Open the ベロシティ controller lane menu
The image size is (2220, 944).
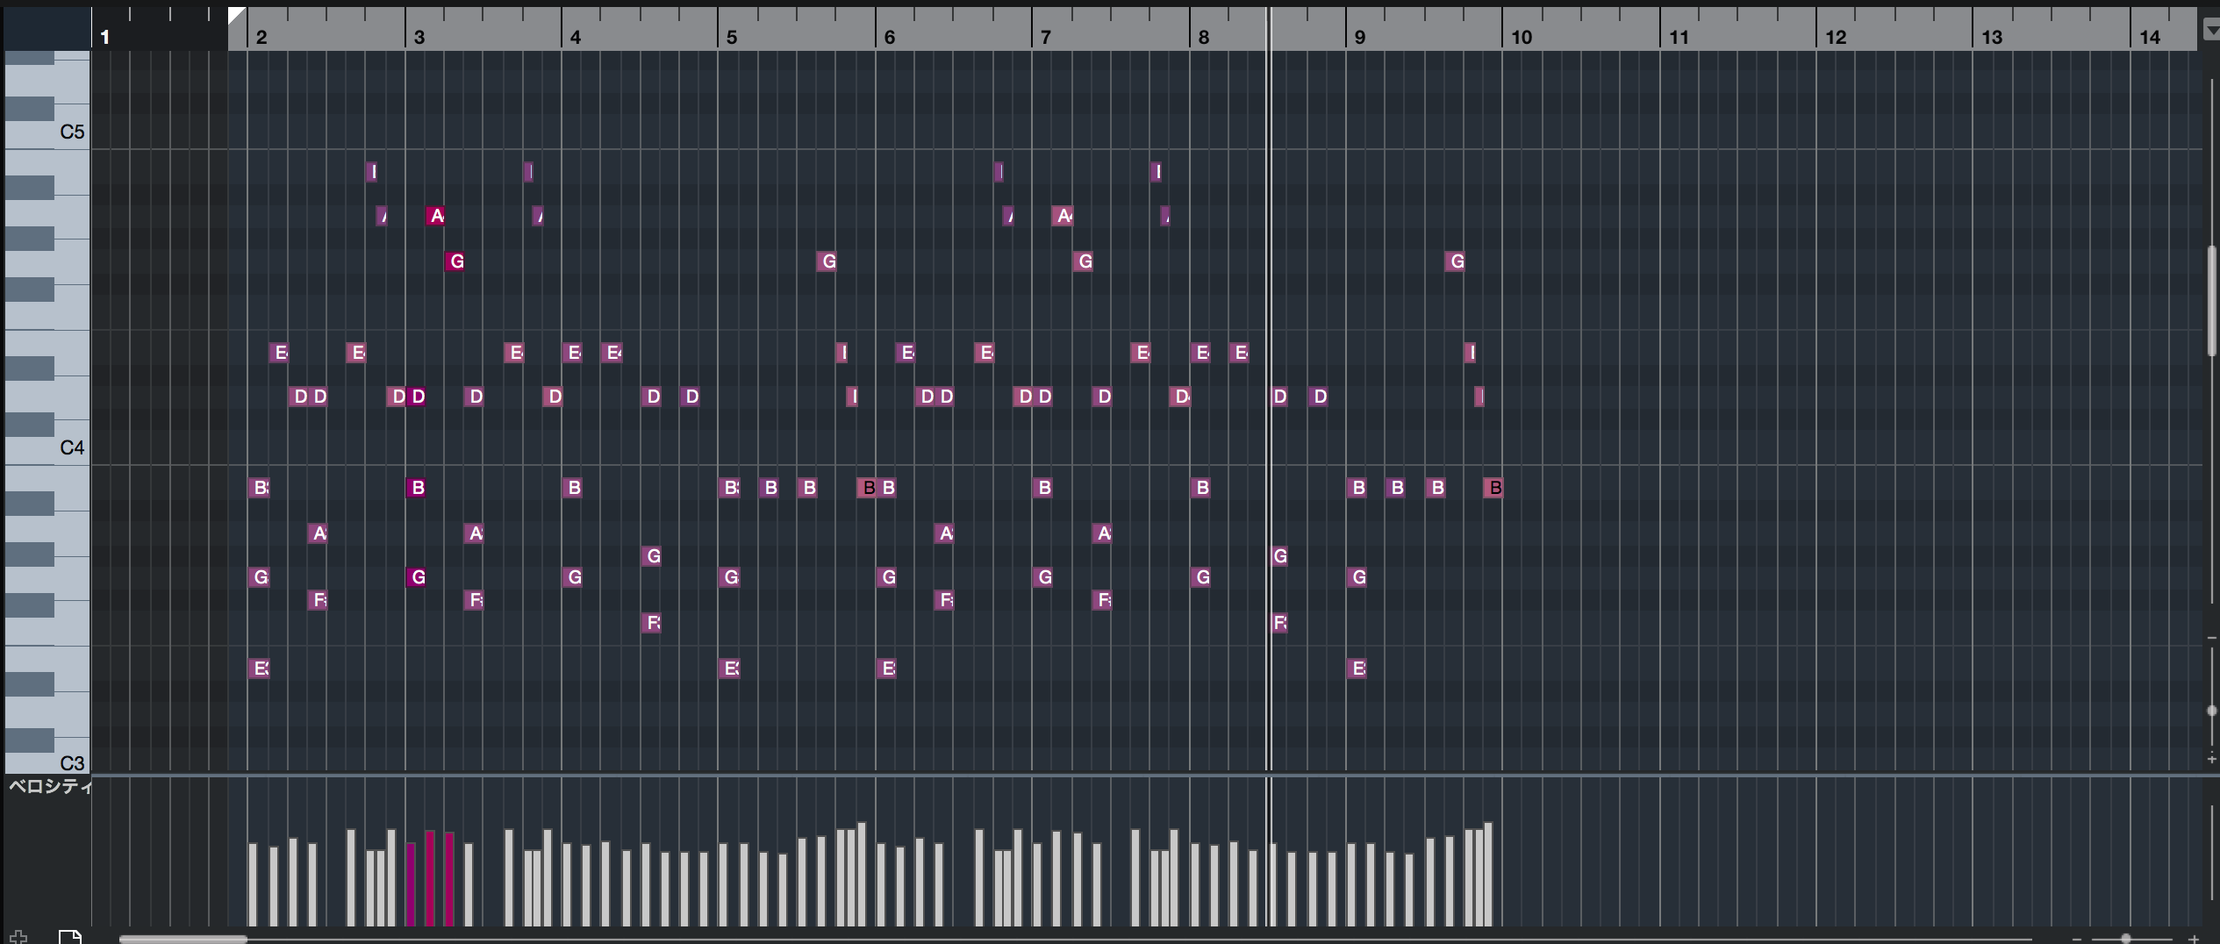pyautogui.click(x=50, y=787)
